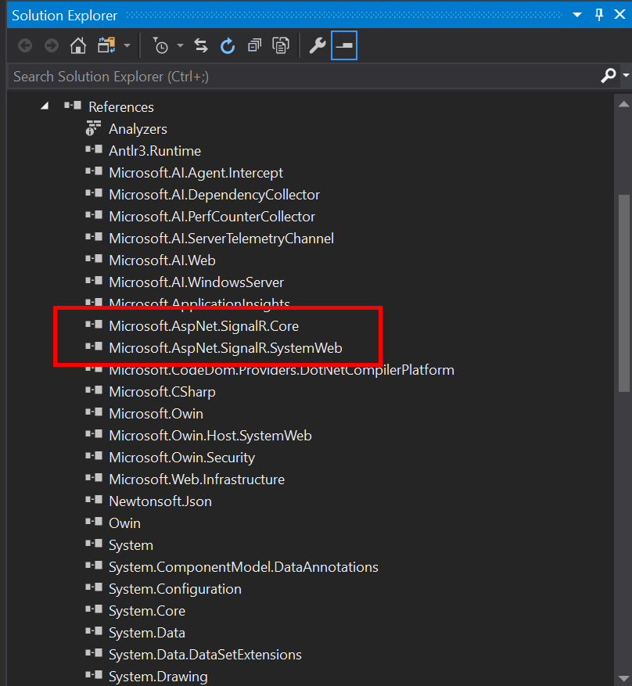The width and height of the screenshot is (632, 686).
Task: Select the System.Data reference row
Action: (x=146, y=633)
